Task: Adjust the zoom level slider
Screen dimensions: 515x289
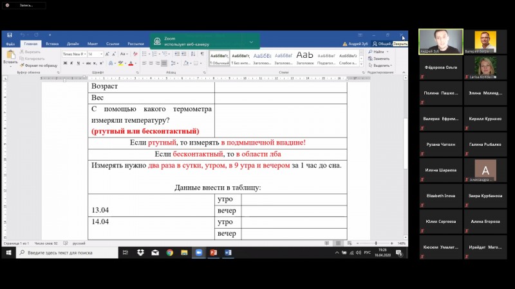Action: [x=376, y=243]
